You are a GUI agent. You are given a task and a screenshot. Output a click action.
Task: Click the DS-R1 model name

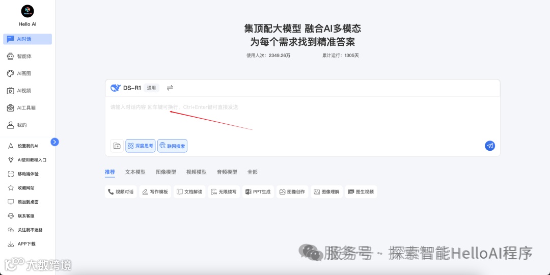132,88
